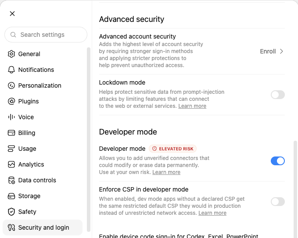
Task: Click the Storage drive icon
Action: [11, 196]
